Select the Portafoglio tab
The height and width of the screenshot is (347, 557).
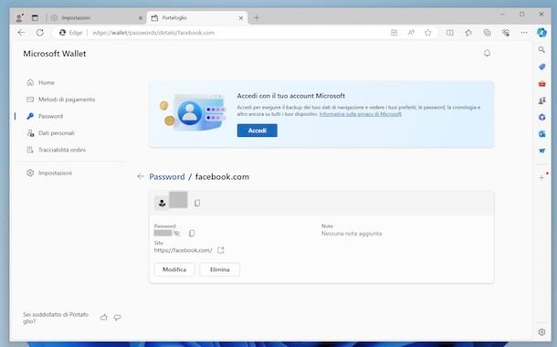tap(197, 17)
